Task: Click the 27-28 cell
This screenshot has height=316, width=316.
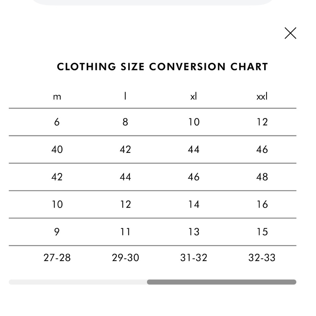Action: pyautogui.click(x=57, y=258)
